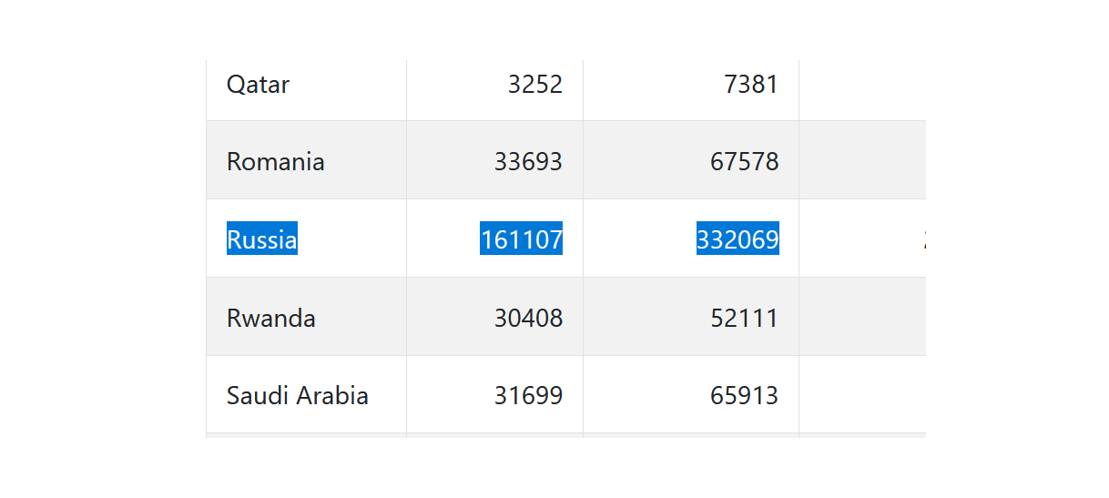This screenshot has width=1109, height=498.
Task: Click the highlighted value 332069
Action: pos(738,239)
